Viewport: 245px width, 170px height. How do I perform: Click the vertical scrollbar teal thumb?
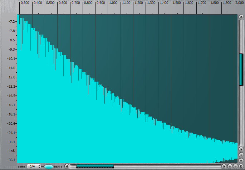(x=241, y=69)
